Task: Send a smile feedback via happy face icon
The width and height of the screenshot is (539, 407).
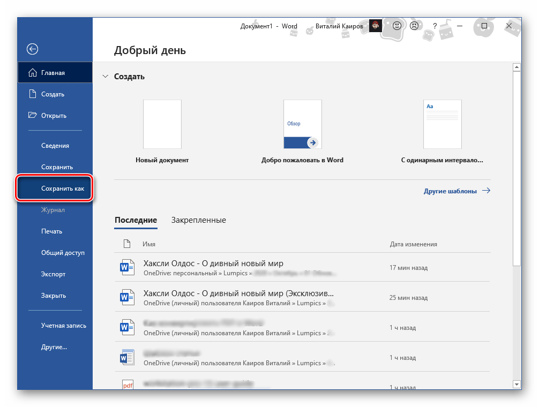Action: click(397, 26)
